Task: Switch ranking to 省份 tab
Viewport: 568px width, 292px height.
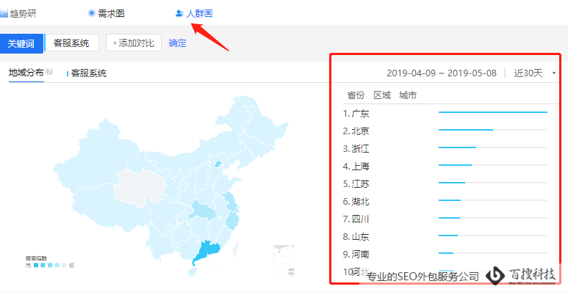Action: (x=356, y=95)
